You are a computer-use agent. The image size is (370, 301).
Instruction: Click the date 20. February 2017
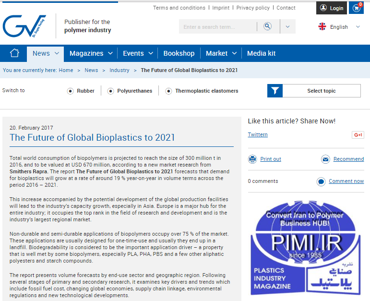pyautogui.click(x=31, y=128)
